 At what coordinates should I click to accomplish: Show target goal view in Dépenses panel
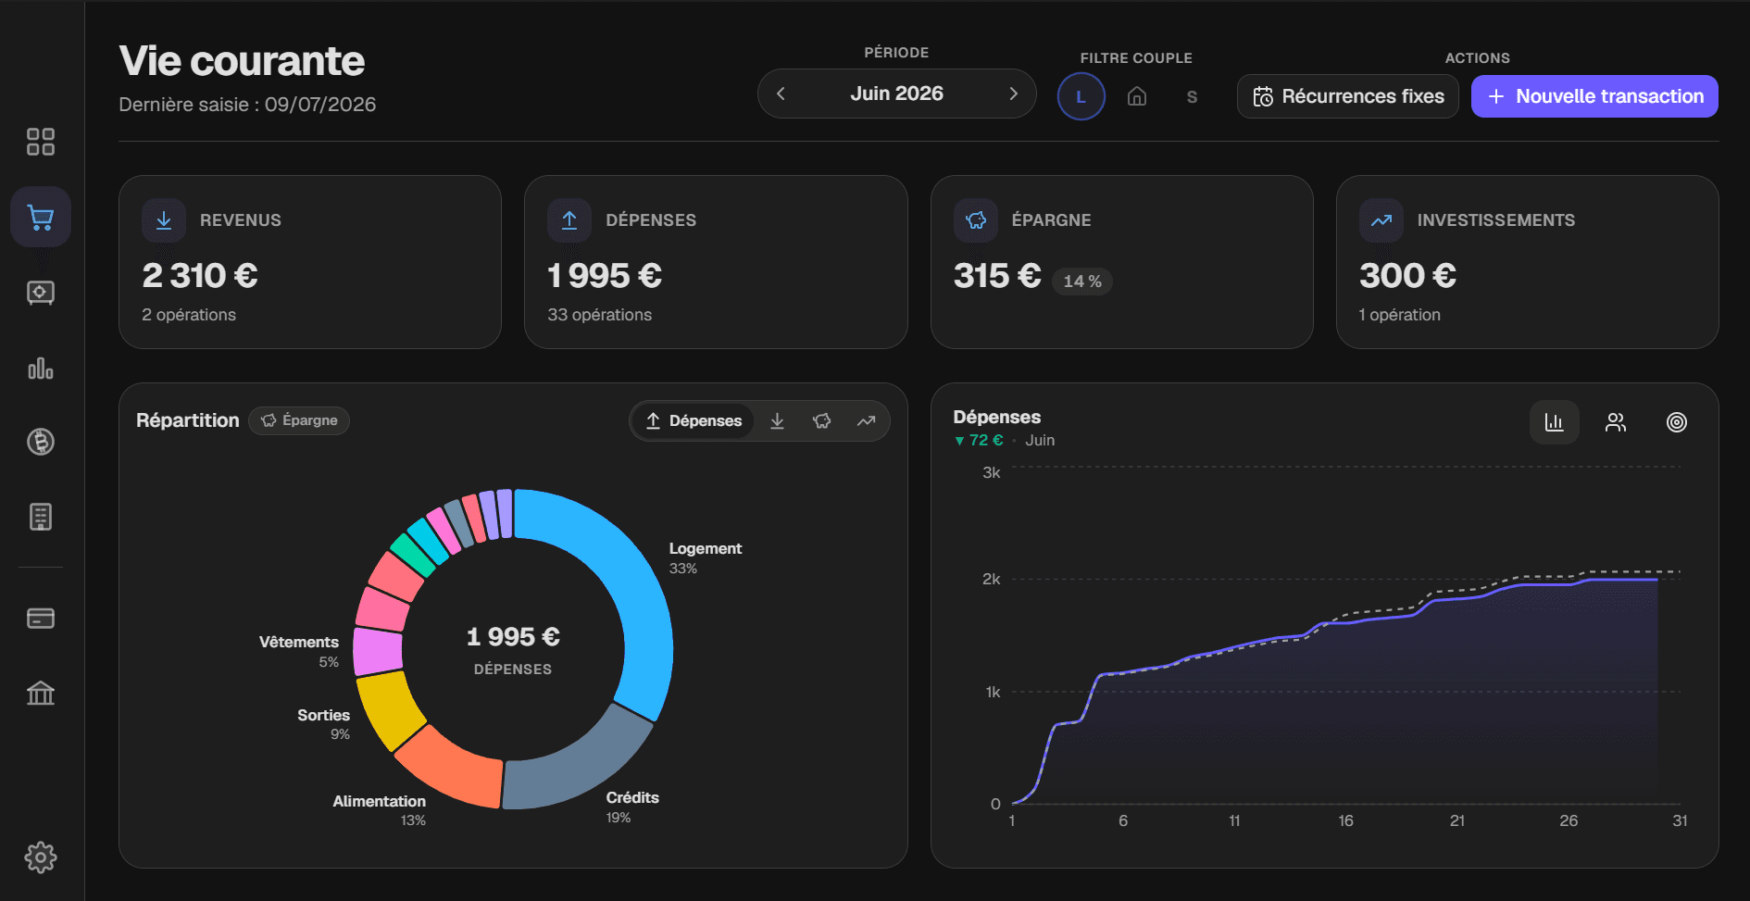(1677, 422)
